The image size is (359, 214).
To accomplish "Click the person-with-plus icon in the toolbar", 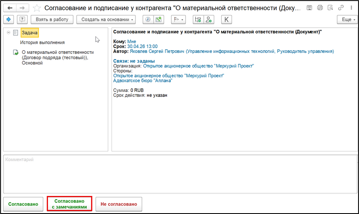I will tap(209, 19).
